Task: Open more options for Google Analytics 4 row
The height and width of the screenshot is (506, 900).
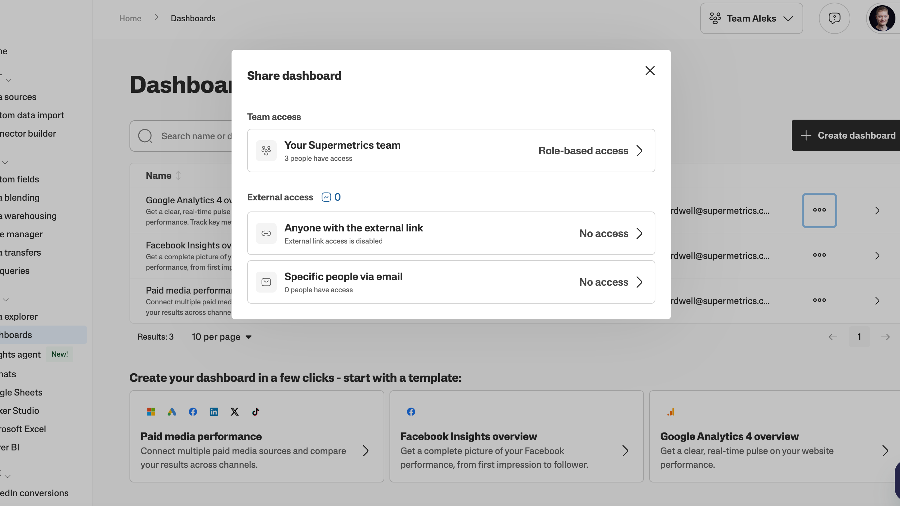Action: click(x=819, y=210)
